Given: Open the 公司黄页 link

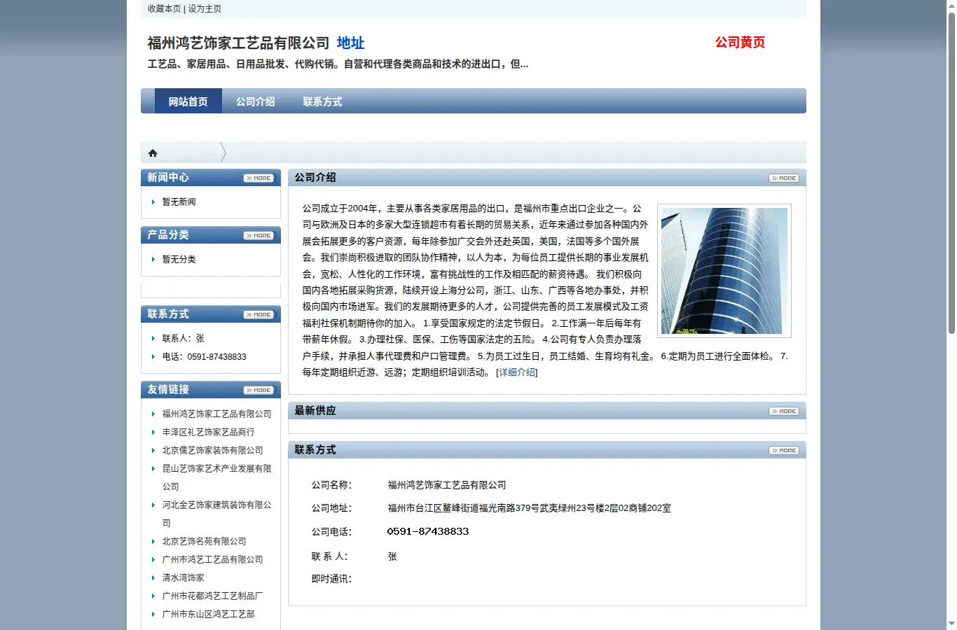Looking at the screenshot, I should click(740, 42).
